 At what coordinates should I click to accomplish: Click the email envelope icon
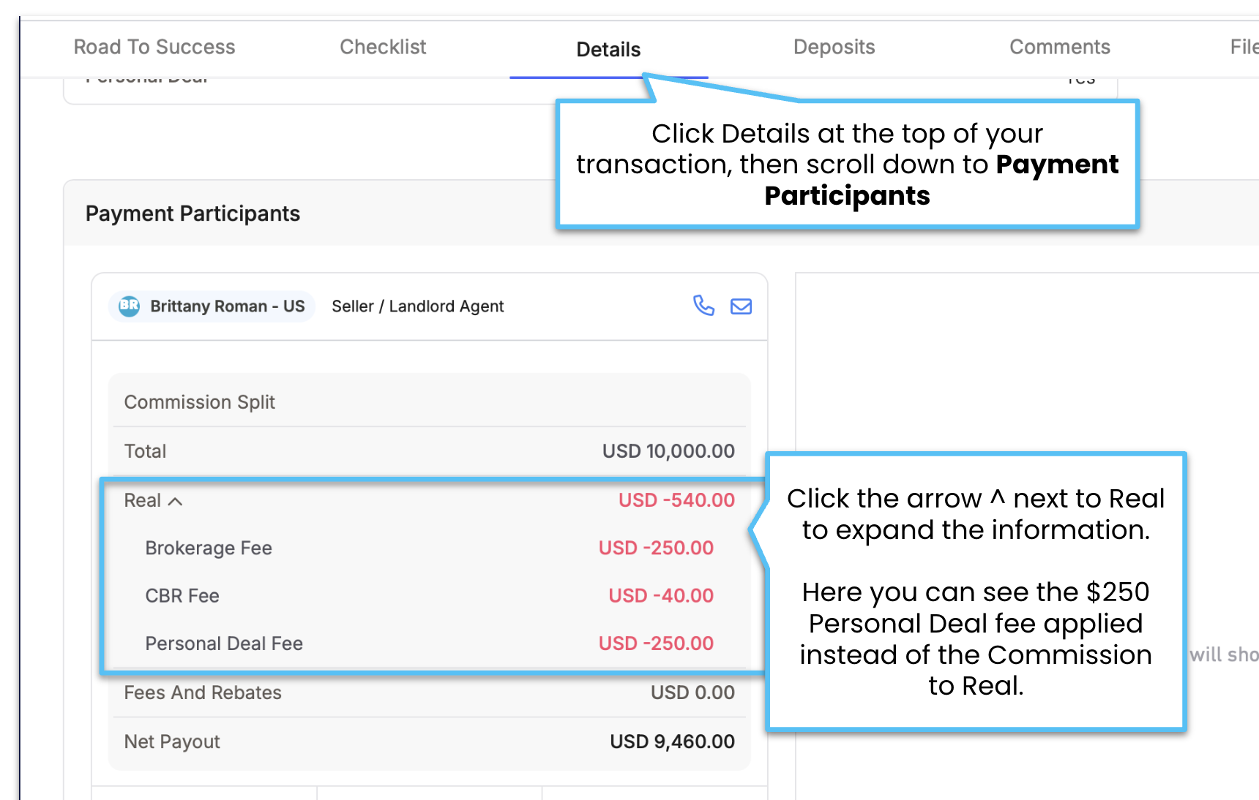(741, 306)
